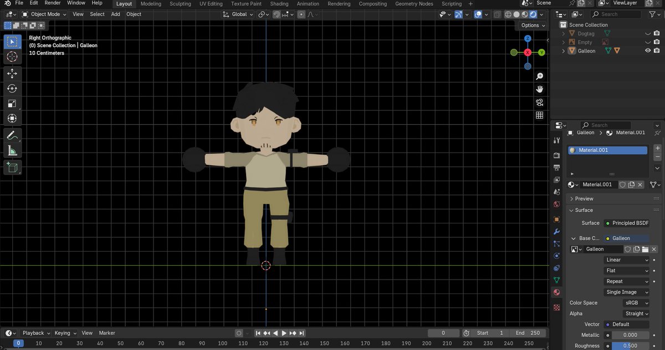Select the Add Cube tool
The height and width of the screenshot is (350, 665).
pyautogui.click(x=12, y=167)
